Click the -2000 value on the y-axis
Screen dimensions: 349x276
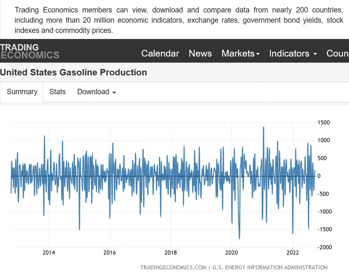coord(324,247)
